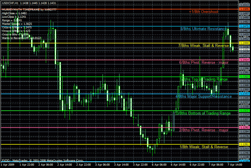Screen dimensions: 251x168
Task: Click the LowClose = 1.1241 readout
Action: pos(14,17)
